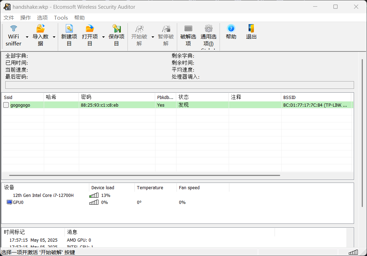The height and width of the screenshot is (256, 367).
Task: Click the attack progress bar
Action: pos(180,85)
